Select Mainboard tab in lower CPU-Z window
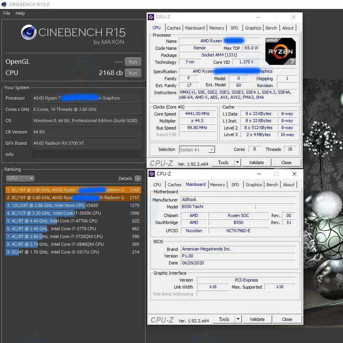Image resolution: width=343 pixels, height=343 pixels. click(x=196, y=184)
